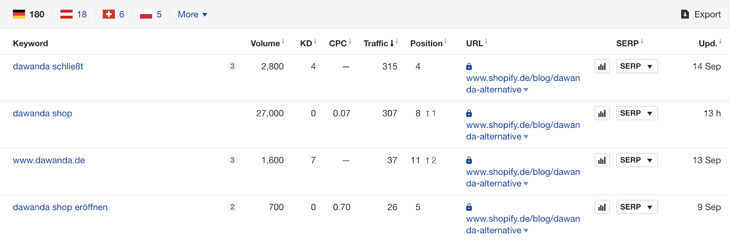Click SERP features badge 2 for dawanda shop eröffnen
Screen dimensions: 730x241
pos(232,207)
